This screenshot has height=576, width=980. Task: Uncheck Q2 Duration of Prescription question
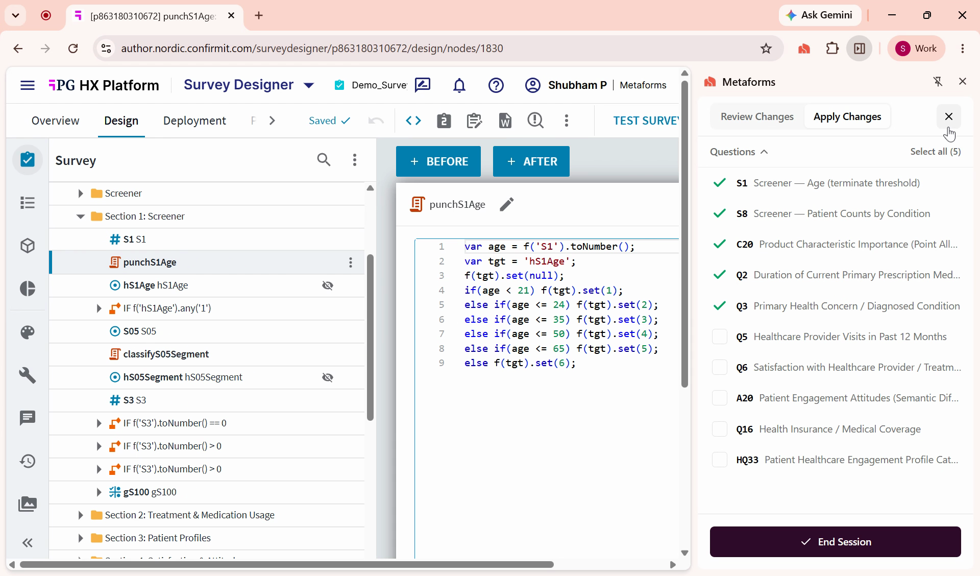tap(720, 275)
